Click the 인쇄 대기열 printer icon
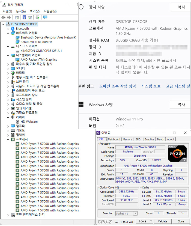Viewport: 191px width, 226px height. tap(13, 108)
